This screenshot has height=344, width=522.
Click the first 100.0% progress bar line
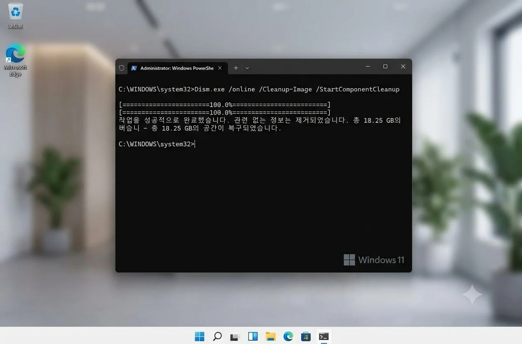[x=224, y=105]
